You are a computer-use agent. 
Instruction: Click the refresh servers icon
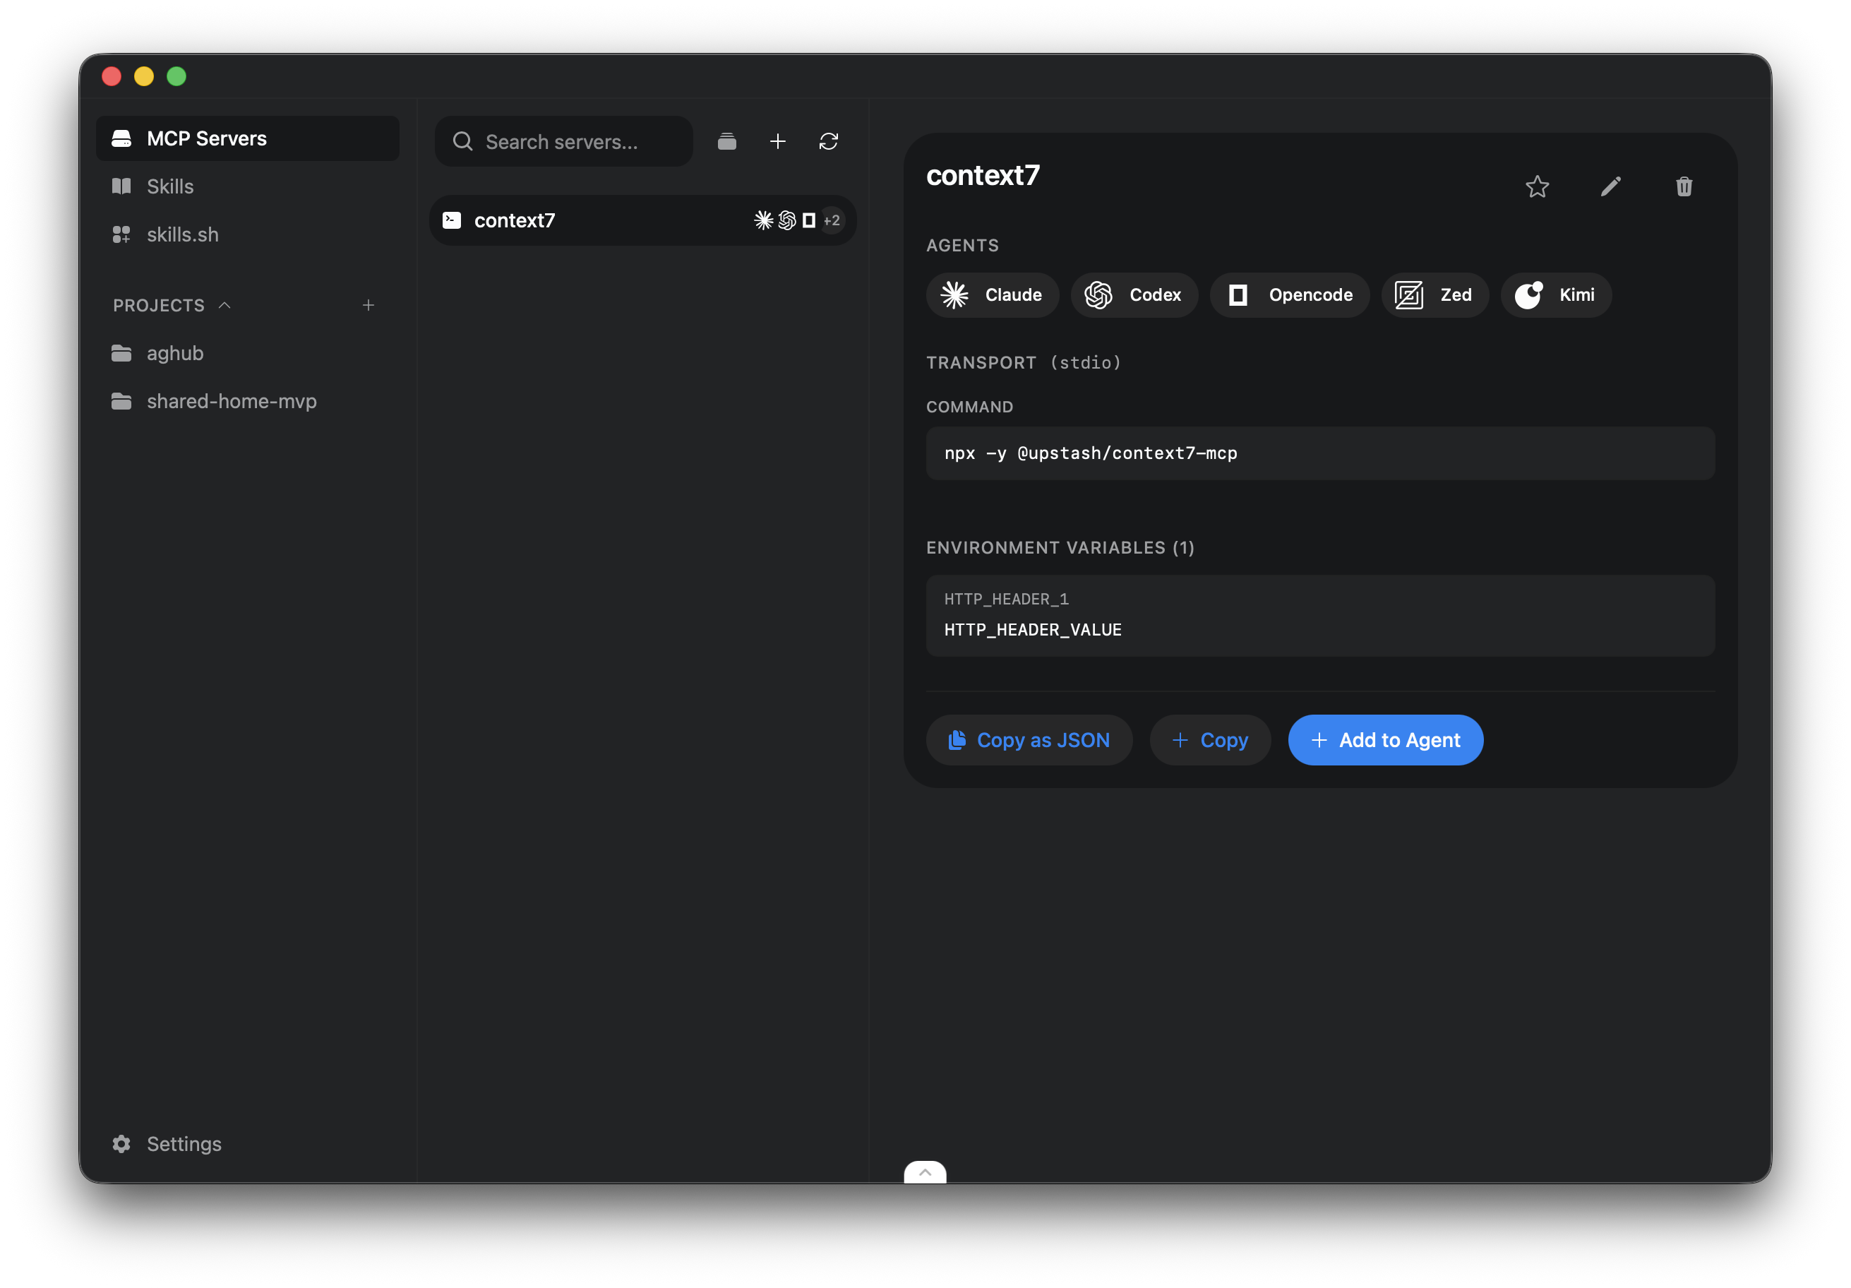tap(828, 142)
